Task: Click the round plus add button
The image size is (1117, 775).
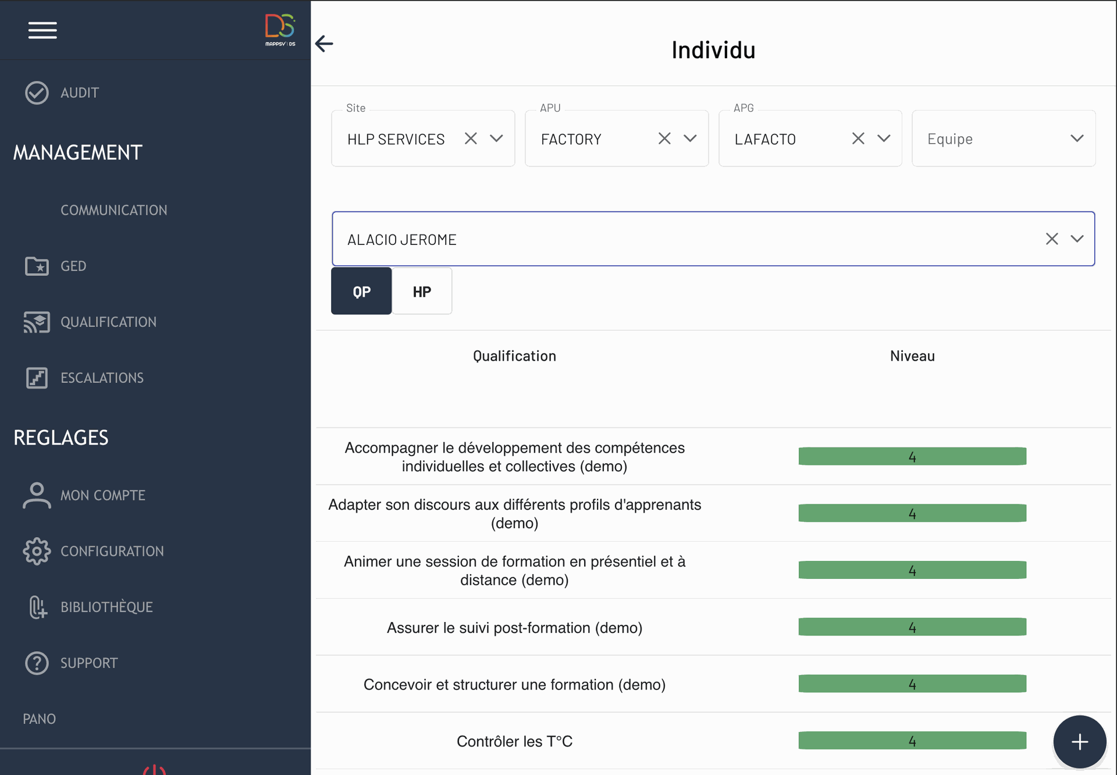Action: click(1080, 741)
